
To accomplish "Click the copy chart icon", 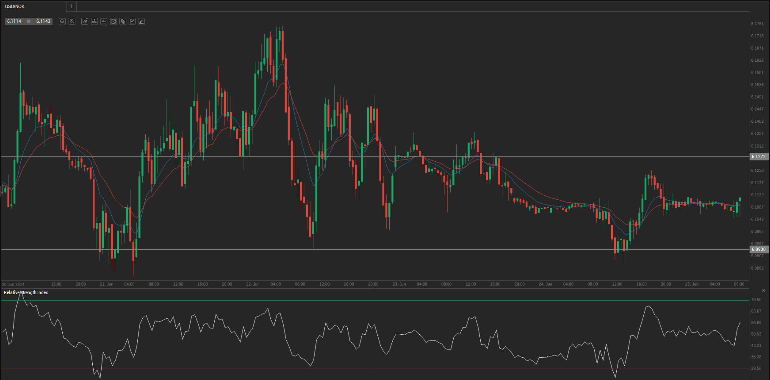I will pyautogui.click(x=123, y=21).
